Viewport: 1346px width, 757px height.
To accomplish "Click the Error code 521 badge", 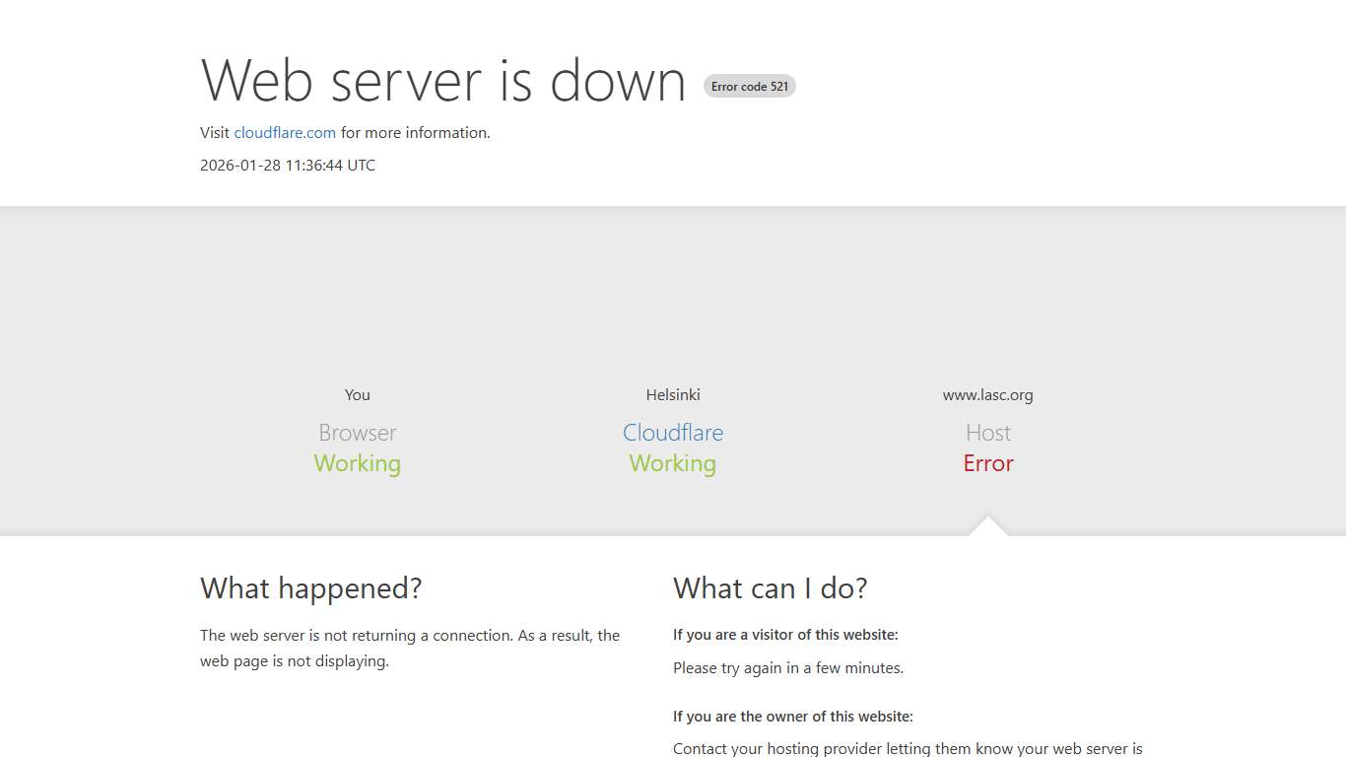I will point(749,86).
